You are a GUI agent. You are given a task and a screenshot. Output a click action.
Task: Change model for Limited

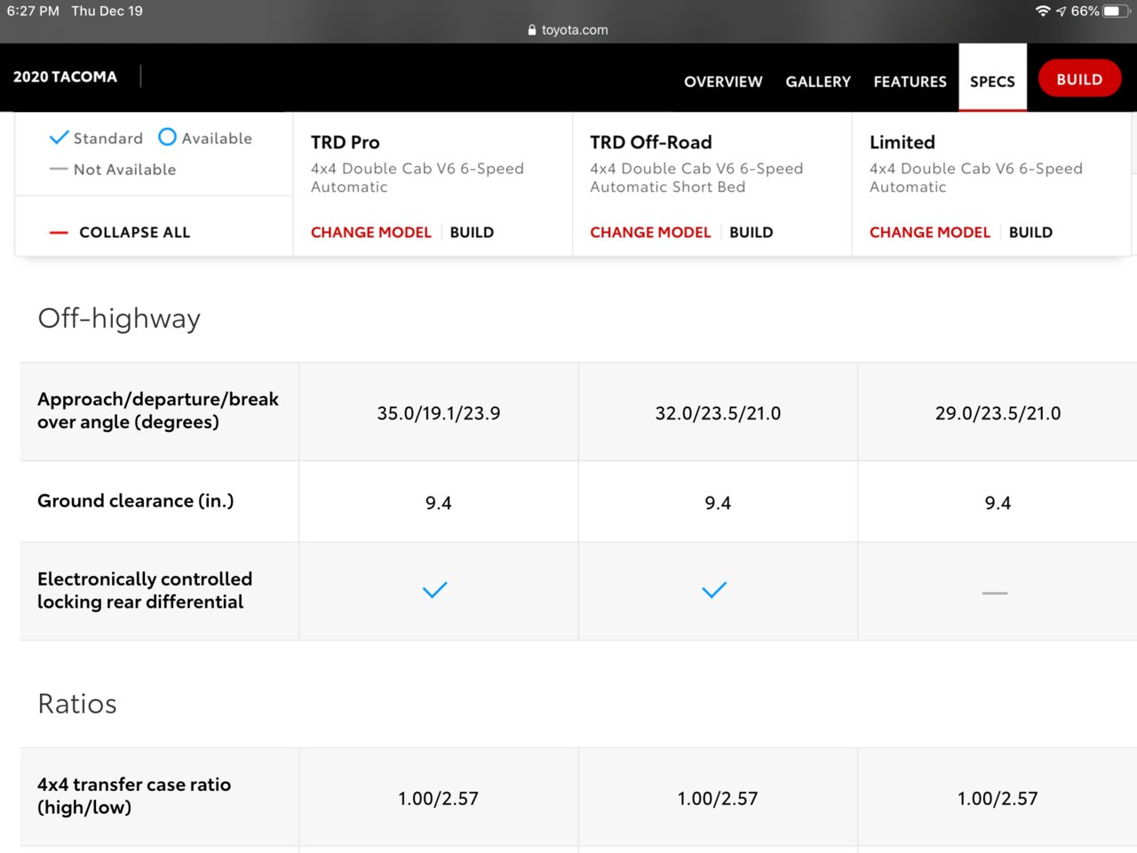(929, 232)
